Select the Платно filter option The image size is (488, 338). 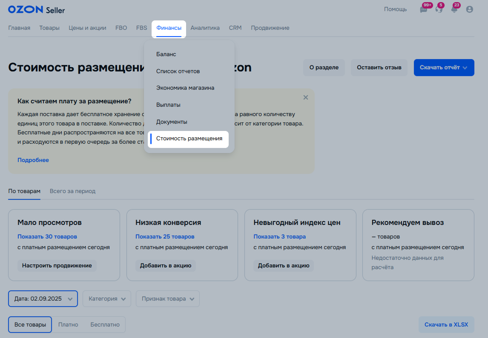click(x=68, y=324)
